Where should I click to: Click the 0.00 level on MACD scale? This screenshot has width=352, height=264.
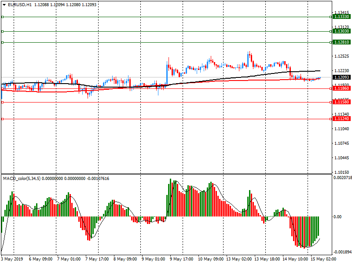337,217
